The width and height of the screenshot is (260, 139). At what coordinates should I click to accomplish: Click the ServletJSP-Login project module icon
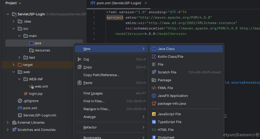(x=14, y=14)
